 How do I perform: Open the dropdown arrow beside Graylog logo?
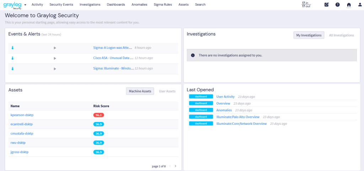(x=25, y=5)
